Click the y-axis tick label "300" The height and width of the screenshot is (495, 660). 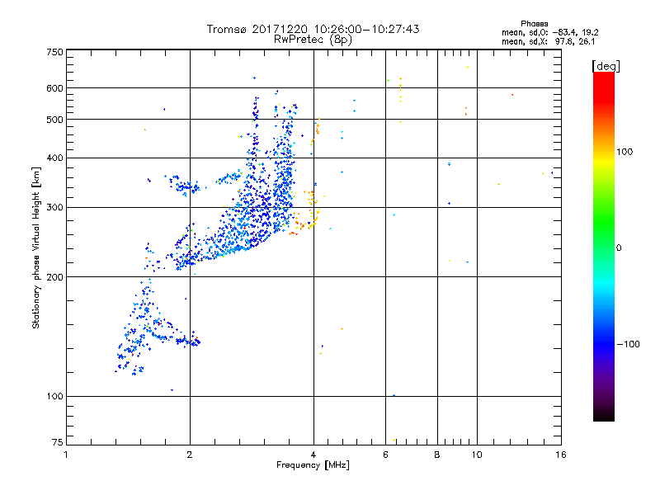pyautogui.click(x=54, y=207)
